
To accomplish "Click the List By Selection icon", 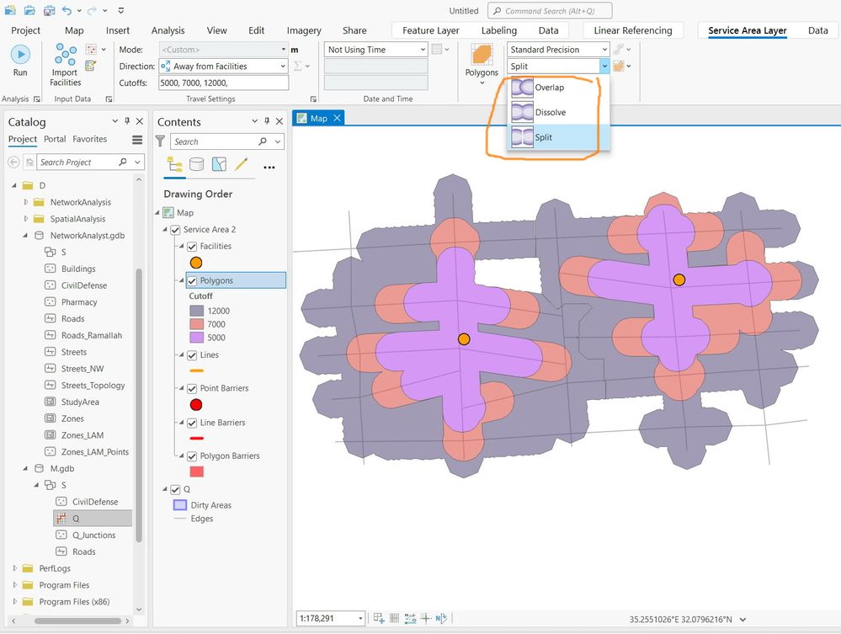I will (219, 165).
